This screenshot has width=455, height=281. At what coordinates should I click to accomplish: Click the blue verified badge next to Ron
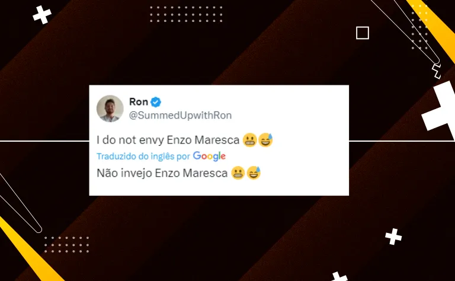tap(156, 102)
